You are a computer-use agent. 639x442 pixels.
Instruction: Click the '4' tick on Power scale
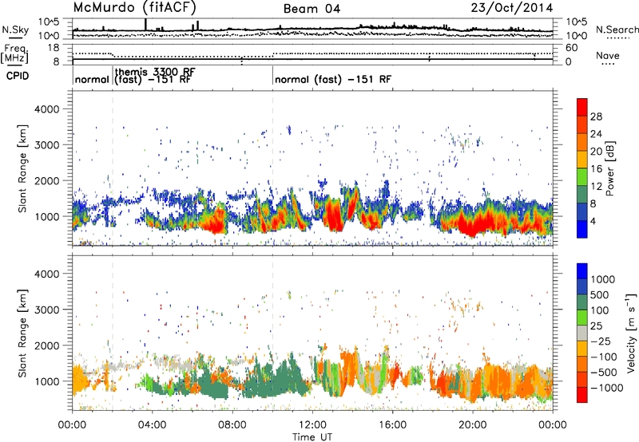[x=593, y=221]
